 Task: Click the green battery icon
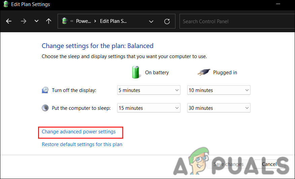135,72
